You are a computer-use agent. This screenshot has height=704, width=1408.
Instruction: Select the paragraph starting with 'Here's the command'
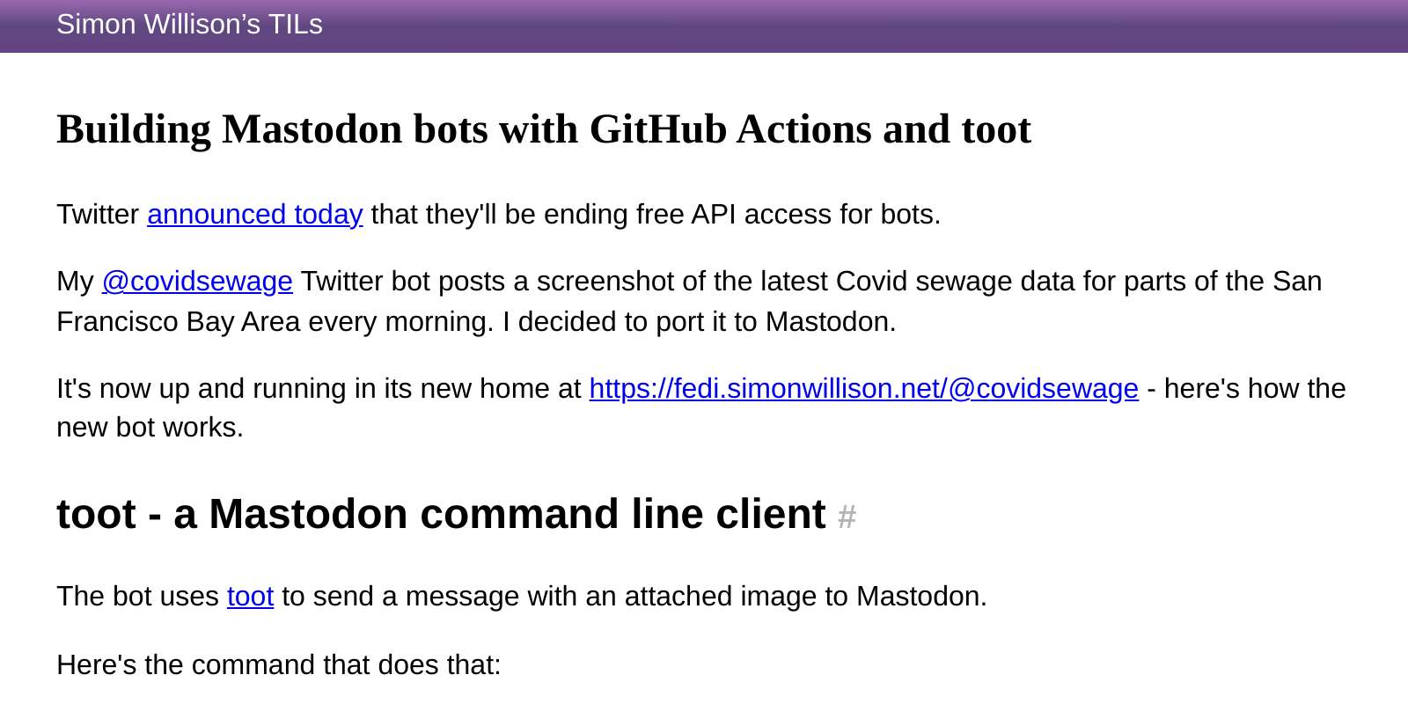tap(278, 665)
